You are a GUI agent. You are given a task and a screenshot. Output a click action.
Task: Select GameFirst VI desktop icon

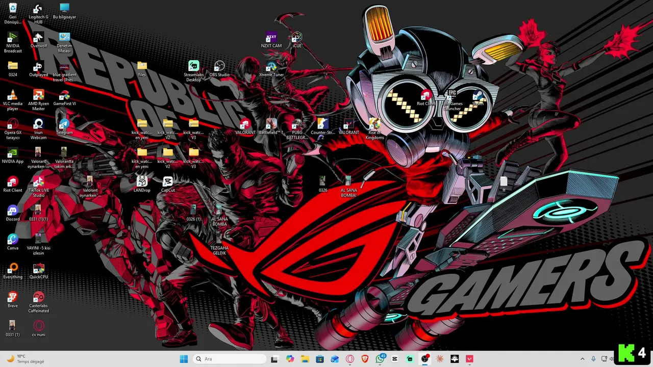point(64,98)
